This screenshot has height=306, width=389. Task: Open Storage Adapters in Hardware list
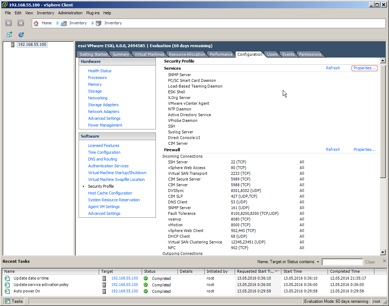click(x=103, y=105)
